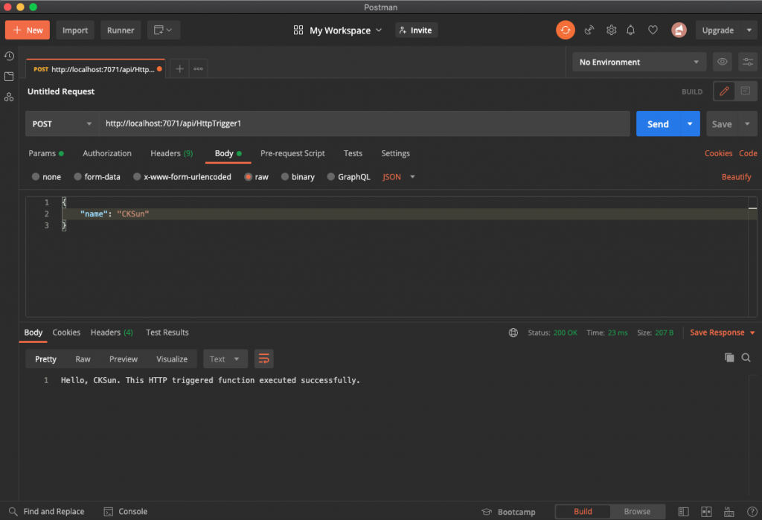This screenshot has width=762, height=520.
Task: Switch to the request Headers (9) tab
Action: pos(172,153)
